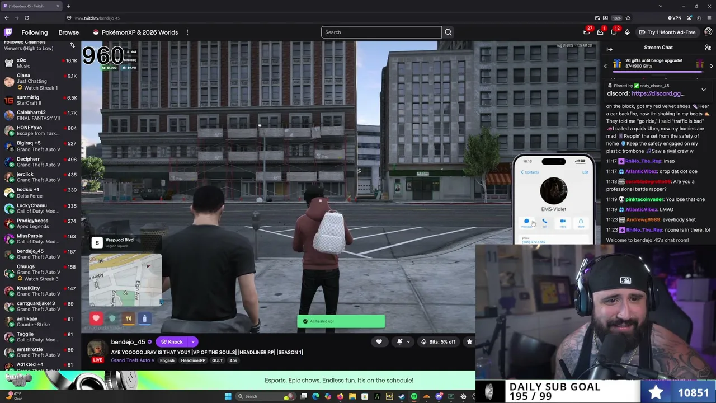Click the 120% zoom level indicator

click(616, 18)
